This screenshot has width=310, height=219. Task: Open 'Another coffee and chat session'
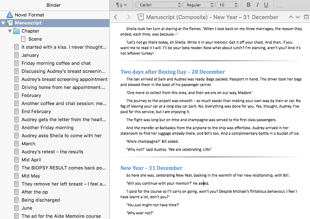(64, 103)
